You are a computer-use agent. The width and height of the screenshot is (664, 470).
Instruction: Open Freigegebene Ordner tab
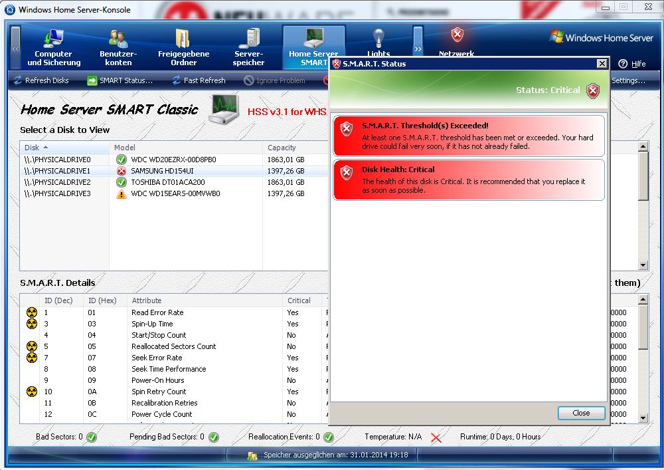coord(183,47)
